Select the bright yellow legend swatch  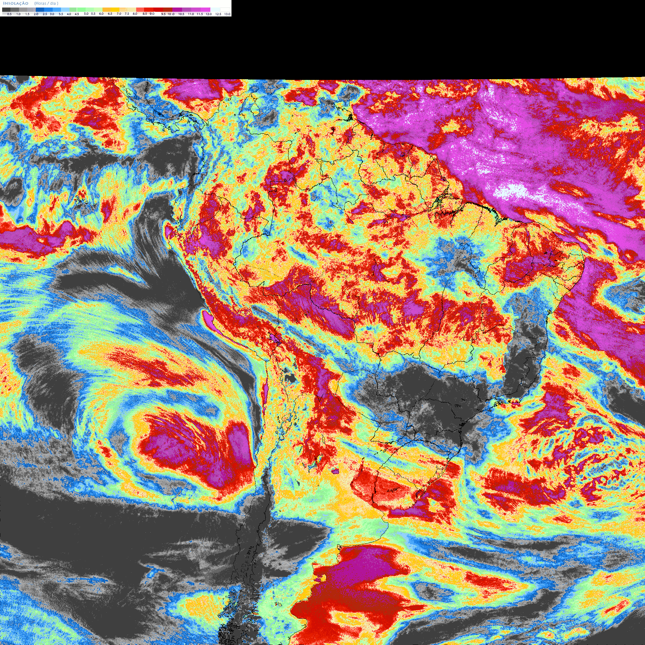point(115,10)
